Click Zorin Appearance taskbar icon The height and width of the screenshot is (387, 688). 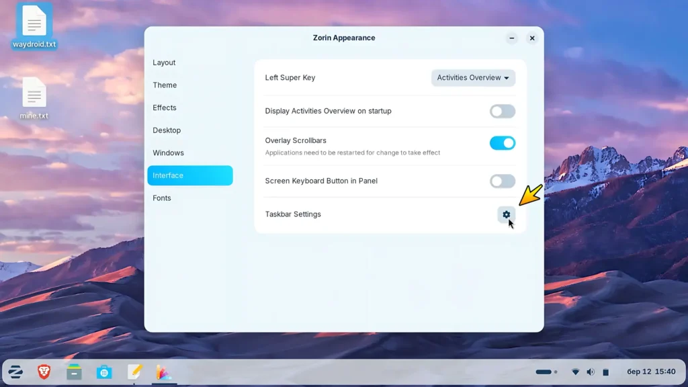tap(164, 372)
